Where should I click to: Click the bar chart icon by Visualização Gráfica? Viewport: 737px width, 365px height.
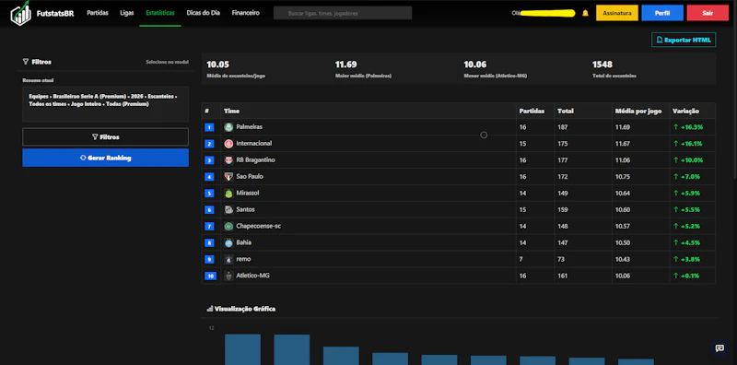pyautogui.click(x=210, y=309)
